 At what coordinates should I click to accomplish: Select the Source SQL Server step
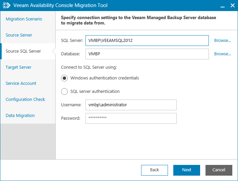coord(23,51)
